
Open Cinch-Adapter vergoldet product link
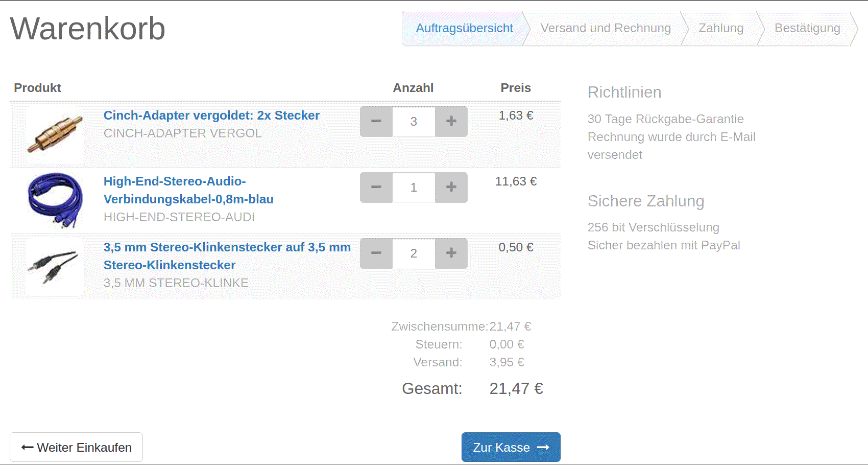(211, 115)
